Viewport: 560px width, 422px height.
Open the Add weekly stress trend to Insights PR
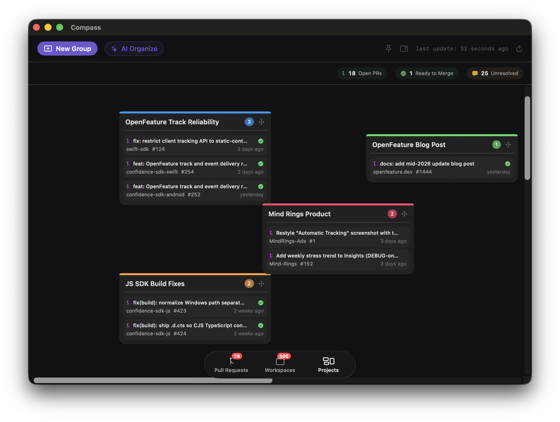click(338, 260)
